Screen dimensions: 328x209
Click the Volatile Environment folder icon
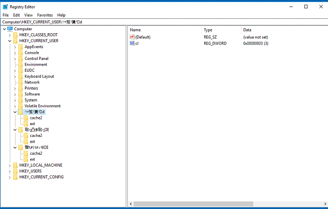click(x=20, y=106)
